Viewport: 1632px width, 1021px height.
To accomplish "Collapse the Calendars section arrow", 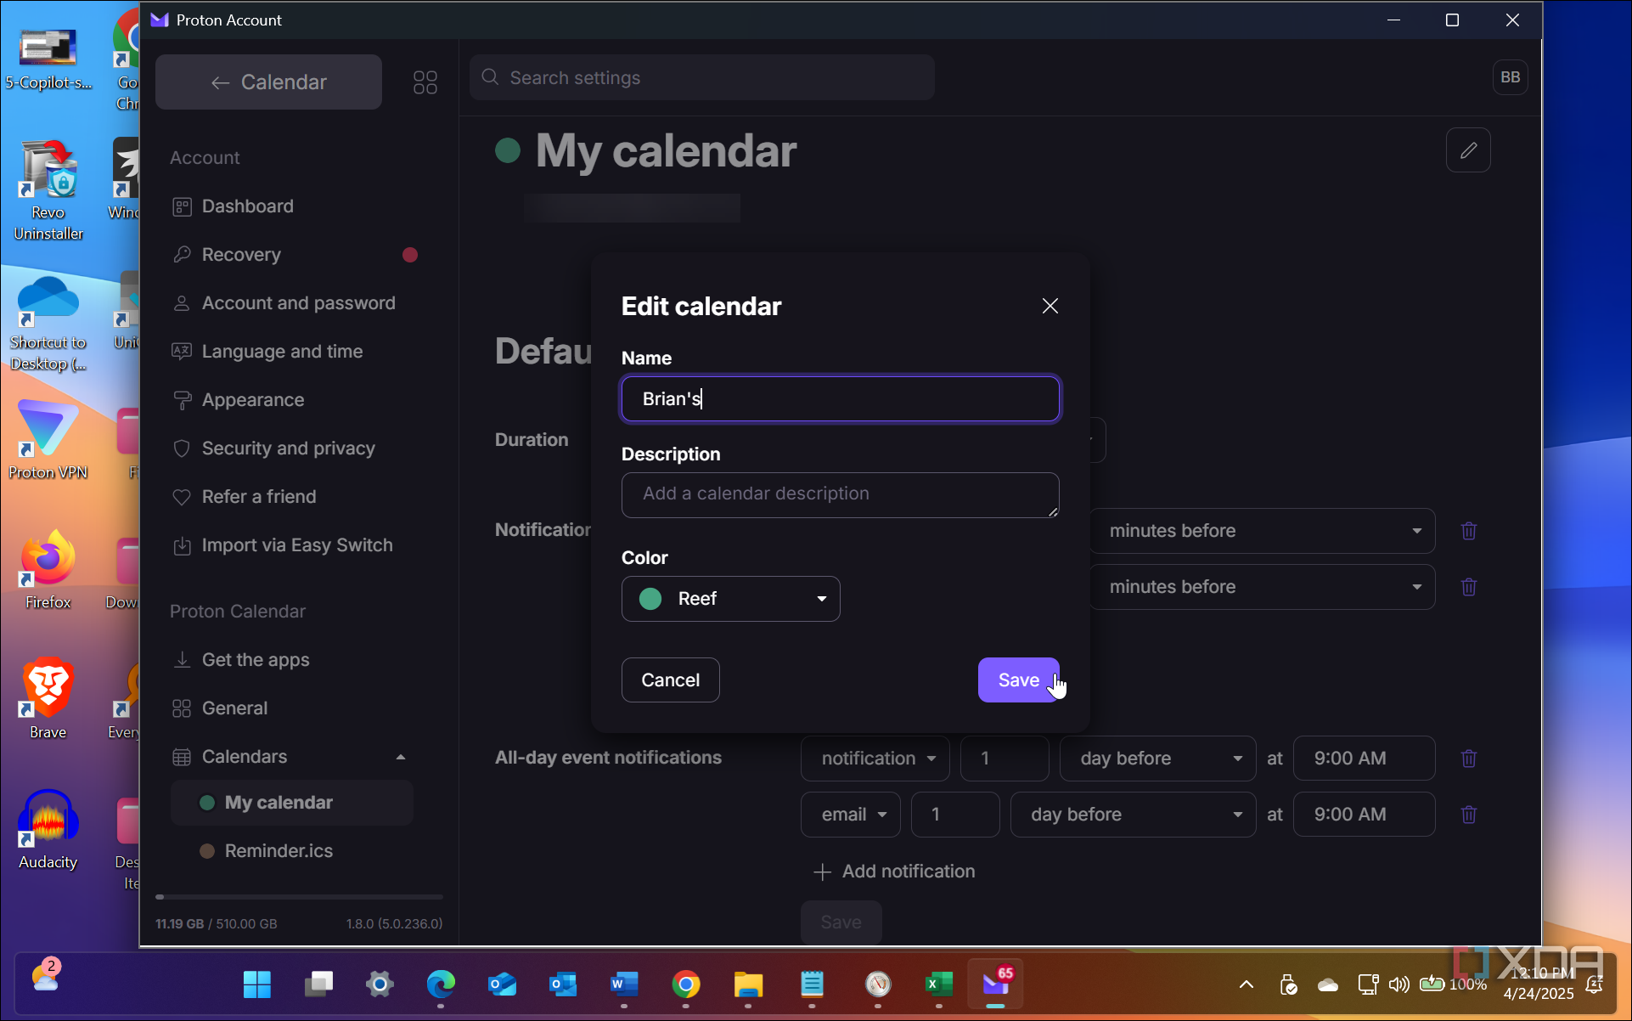I will pyautogui.click(x=401, y=757).
